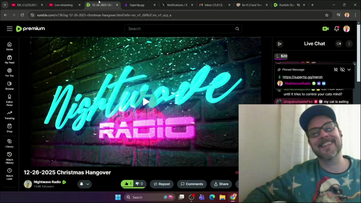Screen dimensions: 361x203
Task: Open the Windows Start menu
Action: coord(118,197)
